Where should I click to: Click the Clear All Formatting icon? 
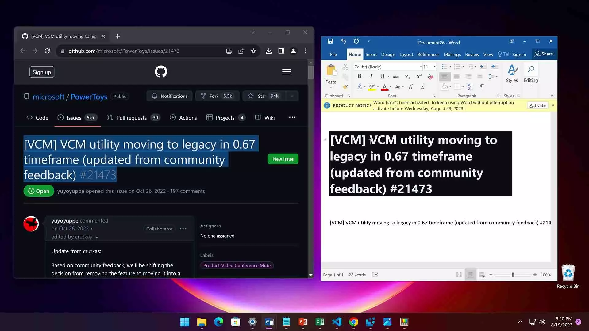431,77
